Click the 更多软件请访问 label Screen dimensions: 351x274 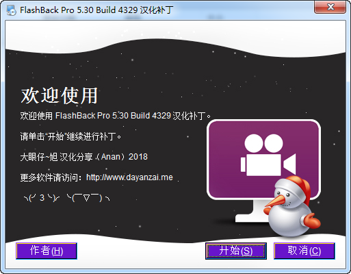click(x=51, y=177)
